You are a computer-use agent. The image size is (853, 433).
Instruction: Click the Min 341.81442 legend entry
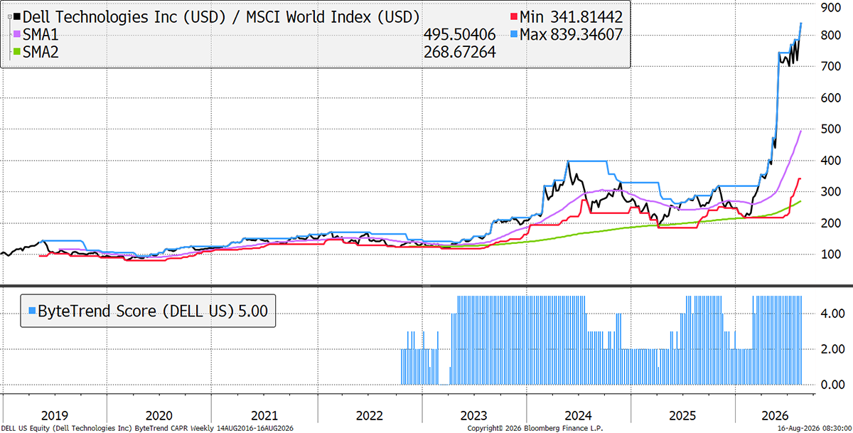[571, 16]
